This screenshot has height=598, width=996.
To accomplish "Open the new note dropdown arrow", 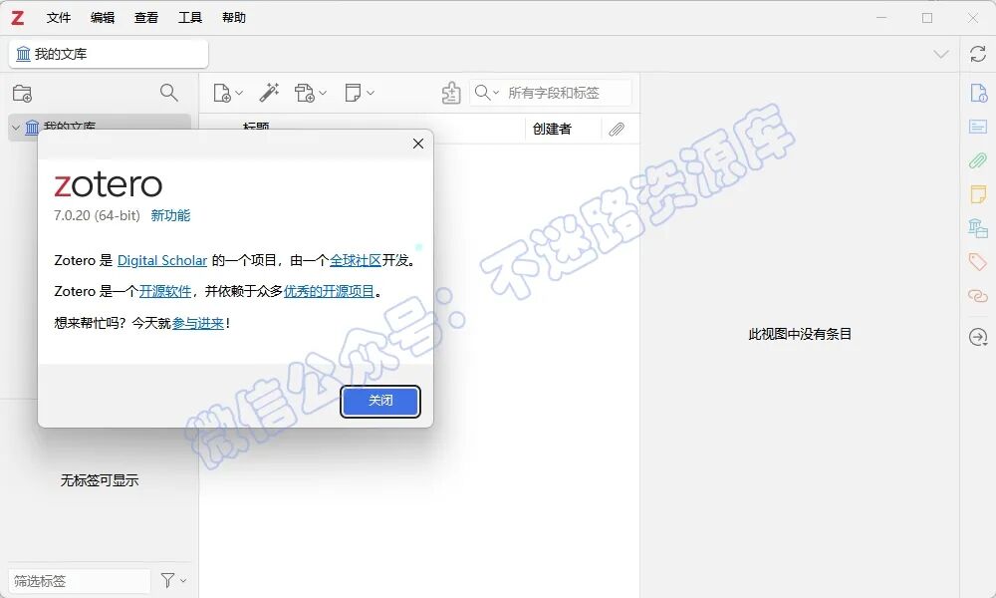I will click(371, 93).
